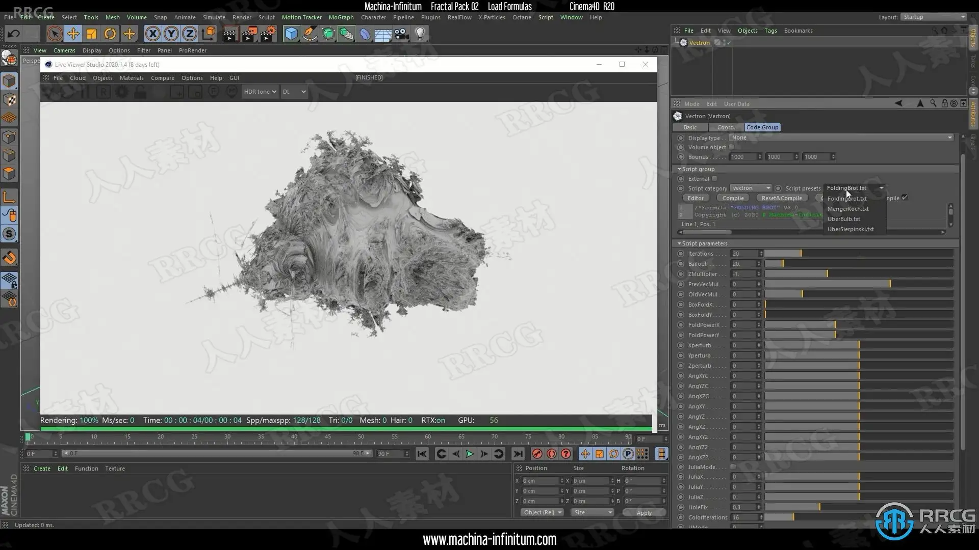Click the Apply button
The image size is (979, 550).
[643, 513]
